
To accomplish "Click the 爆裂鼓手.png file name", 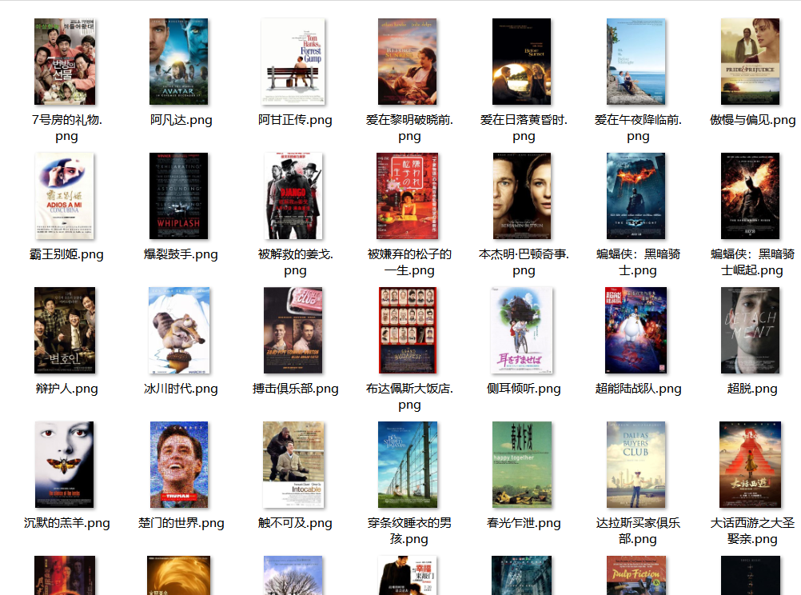I will pos(181,254).
